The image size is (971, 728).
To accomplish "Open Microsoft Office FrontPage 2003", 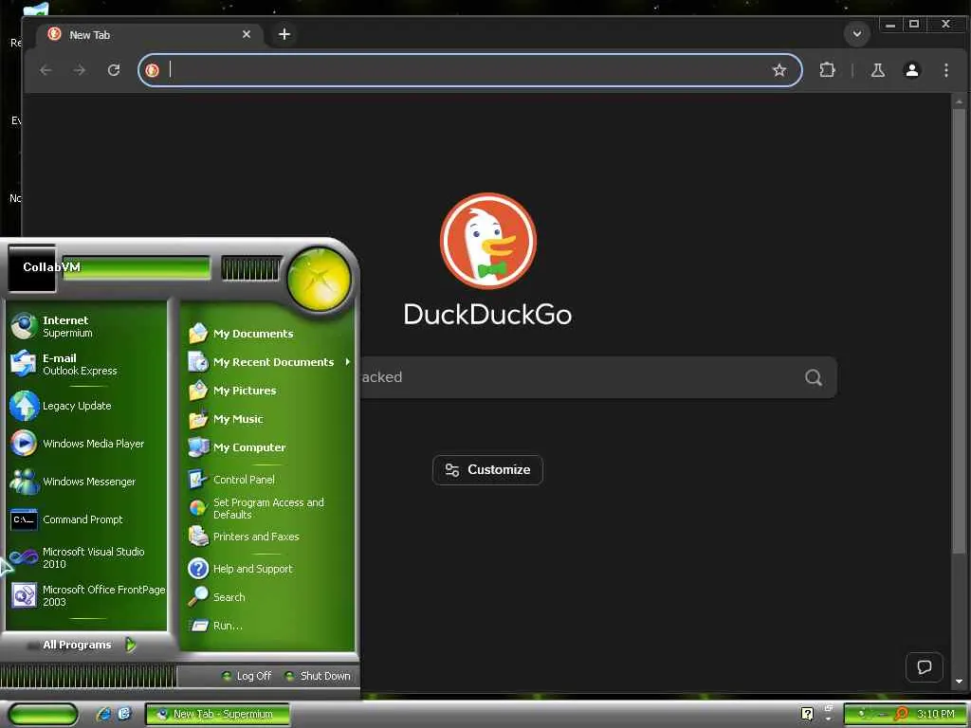I will click(x=86, y=595).
